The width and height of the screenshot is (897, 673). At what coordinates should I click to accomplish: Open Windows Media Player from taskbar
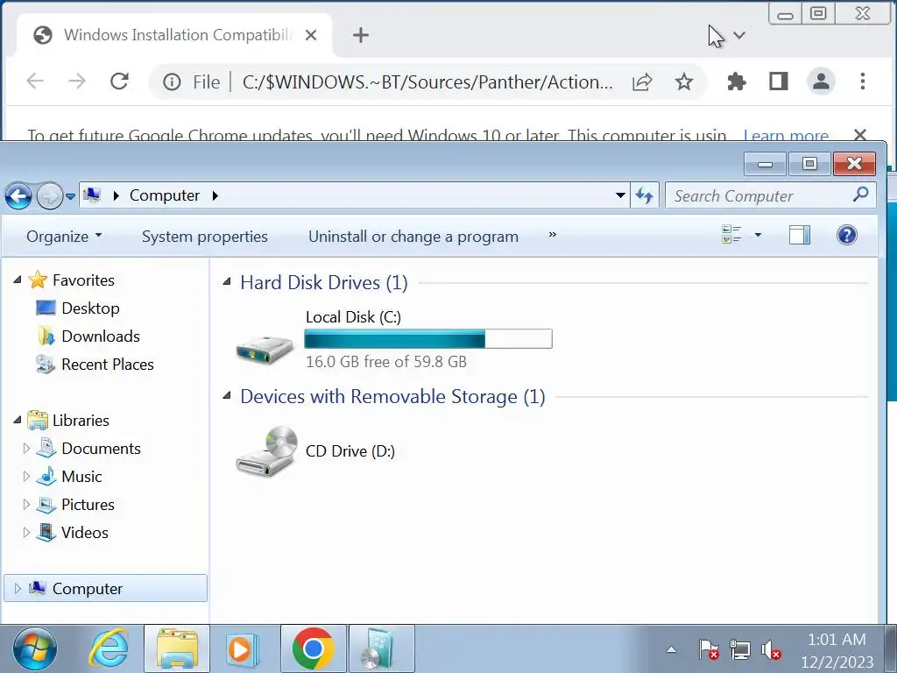coord(242,649)
